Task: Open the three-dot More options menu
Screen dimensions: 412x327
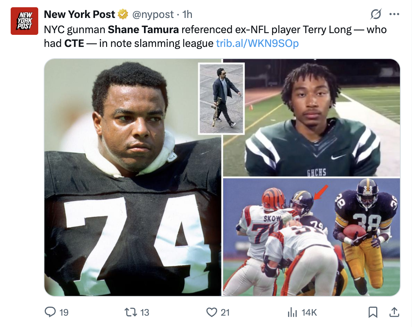Action: click(394, 14)
